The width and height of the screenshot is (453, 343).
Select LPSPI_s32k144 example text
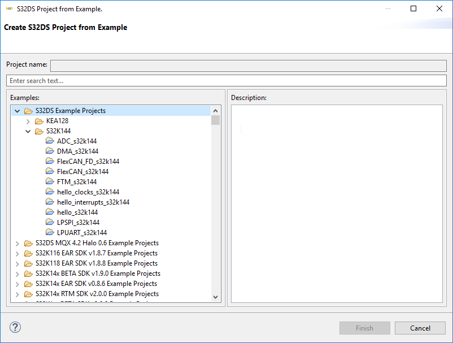[79, 223]
